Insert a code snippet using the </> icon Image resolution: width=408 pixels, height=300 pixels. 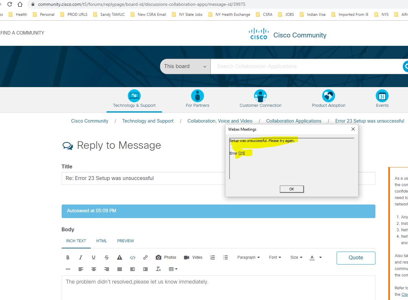[x=133, y=257]
